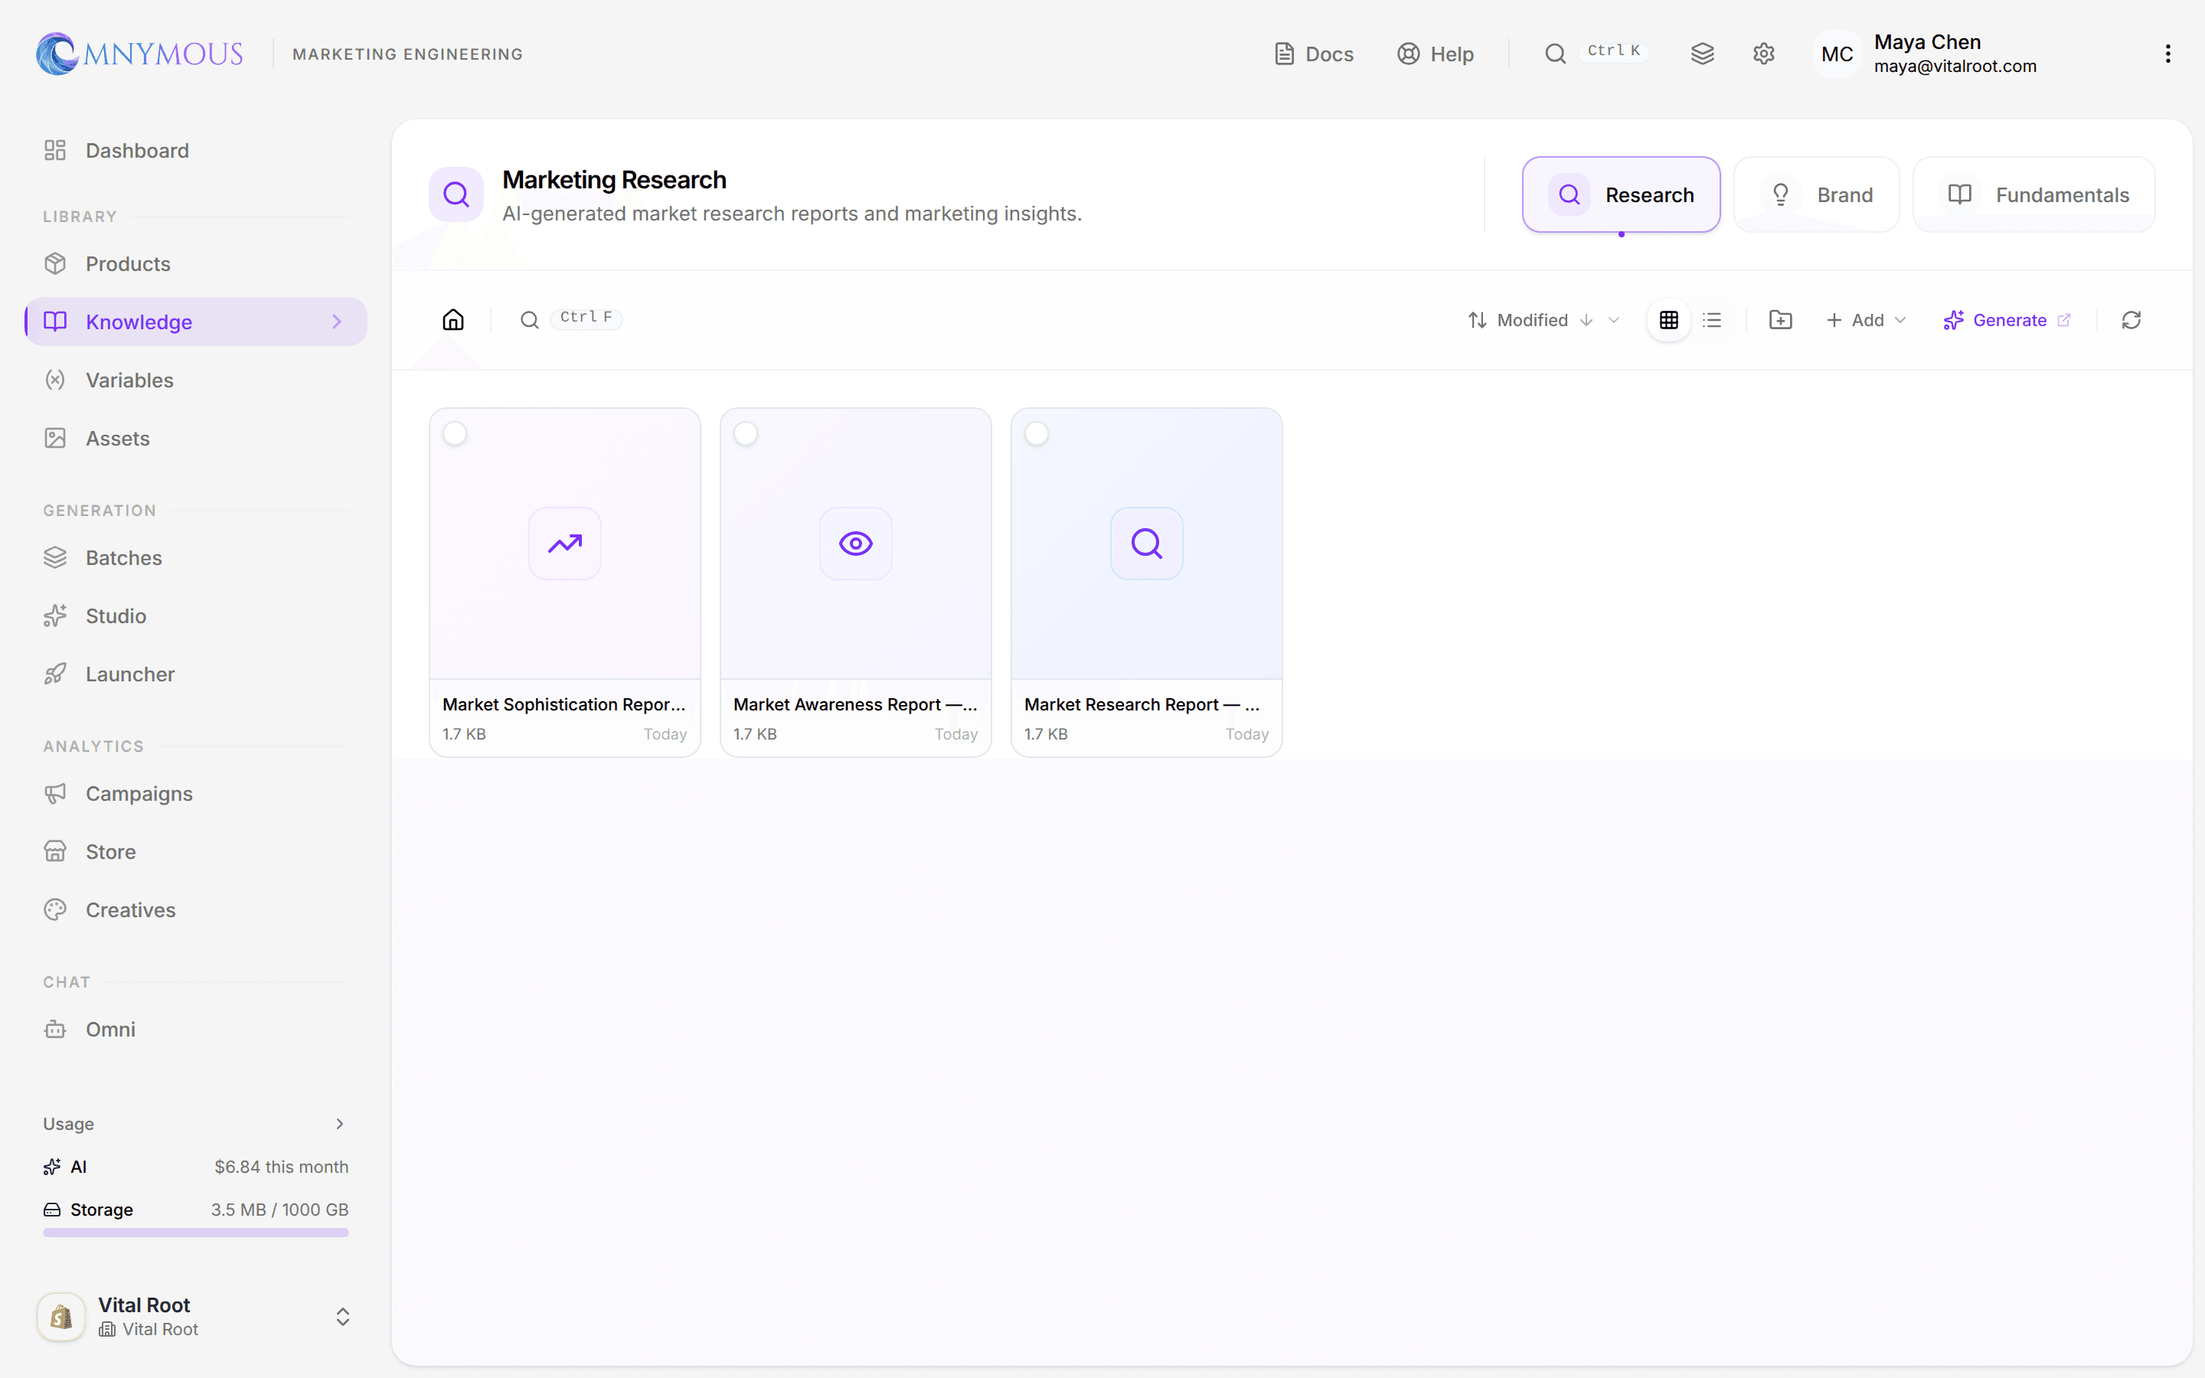Click Market Sophistication Report title
This screenshot has height=1378, width=2205.
point(564,704)
